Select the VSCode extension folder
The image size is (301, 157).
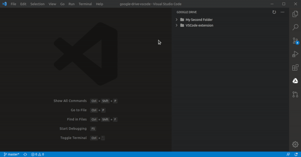199,25
